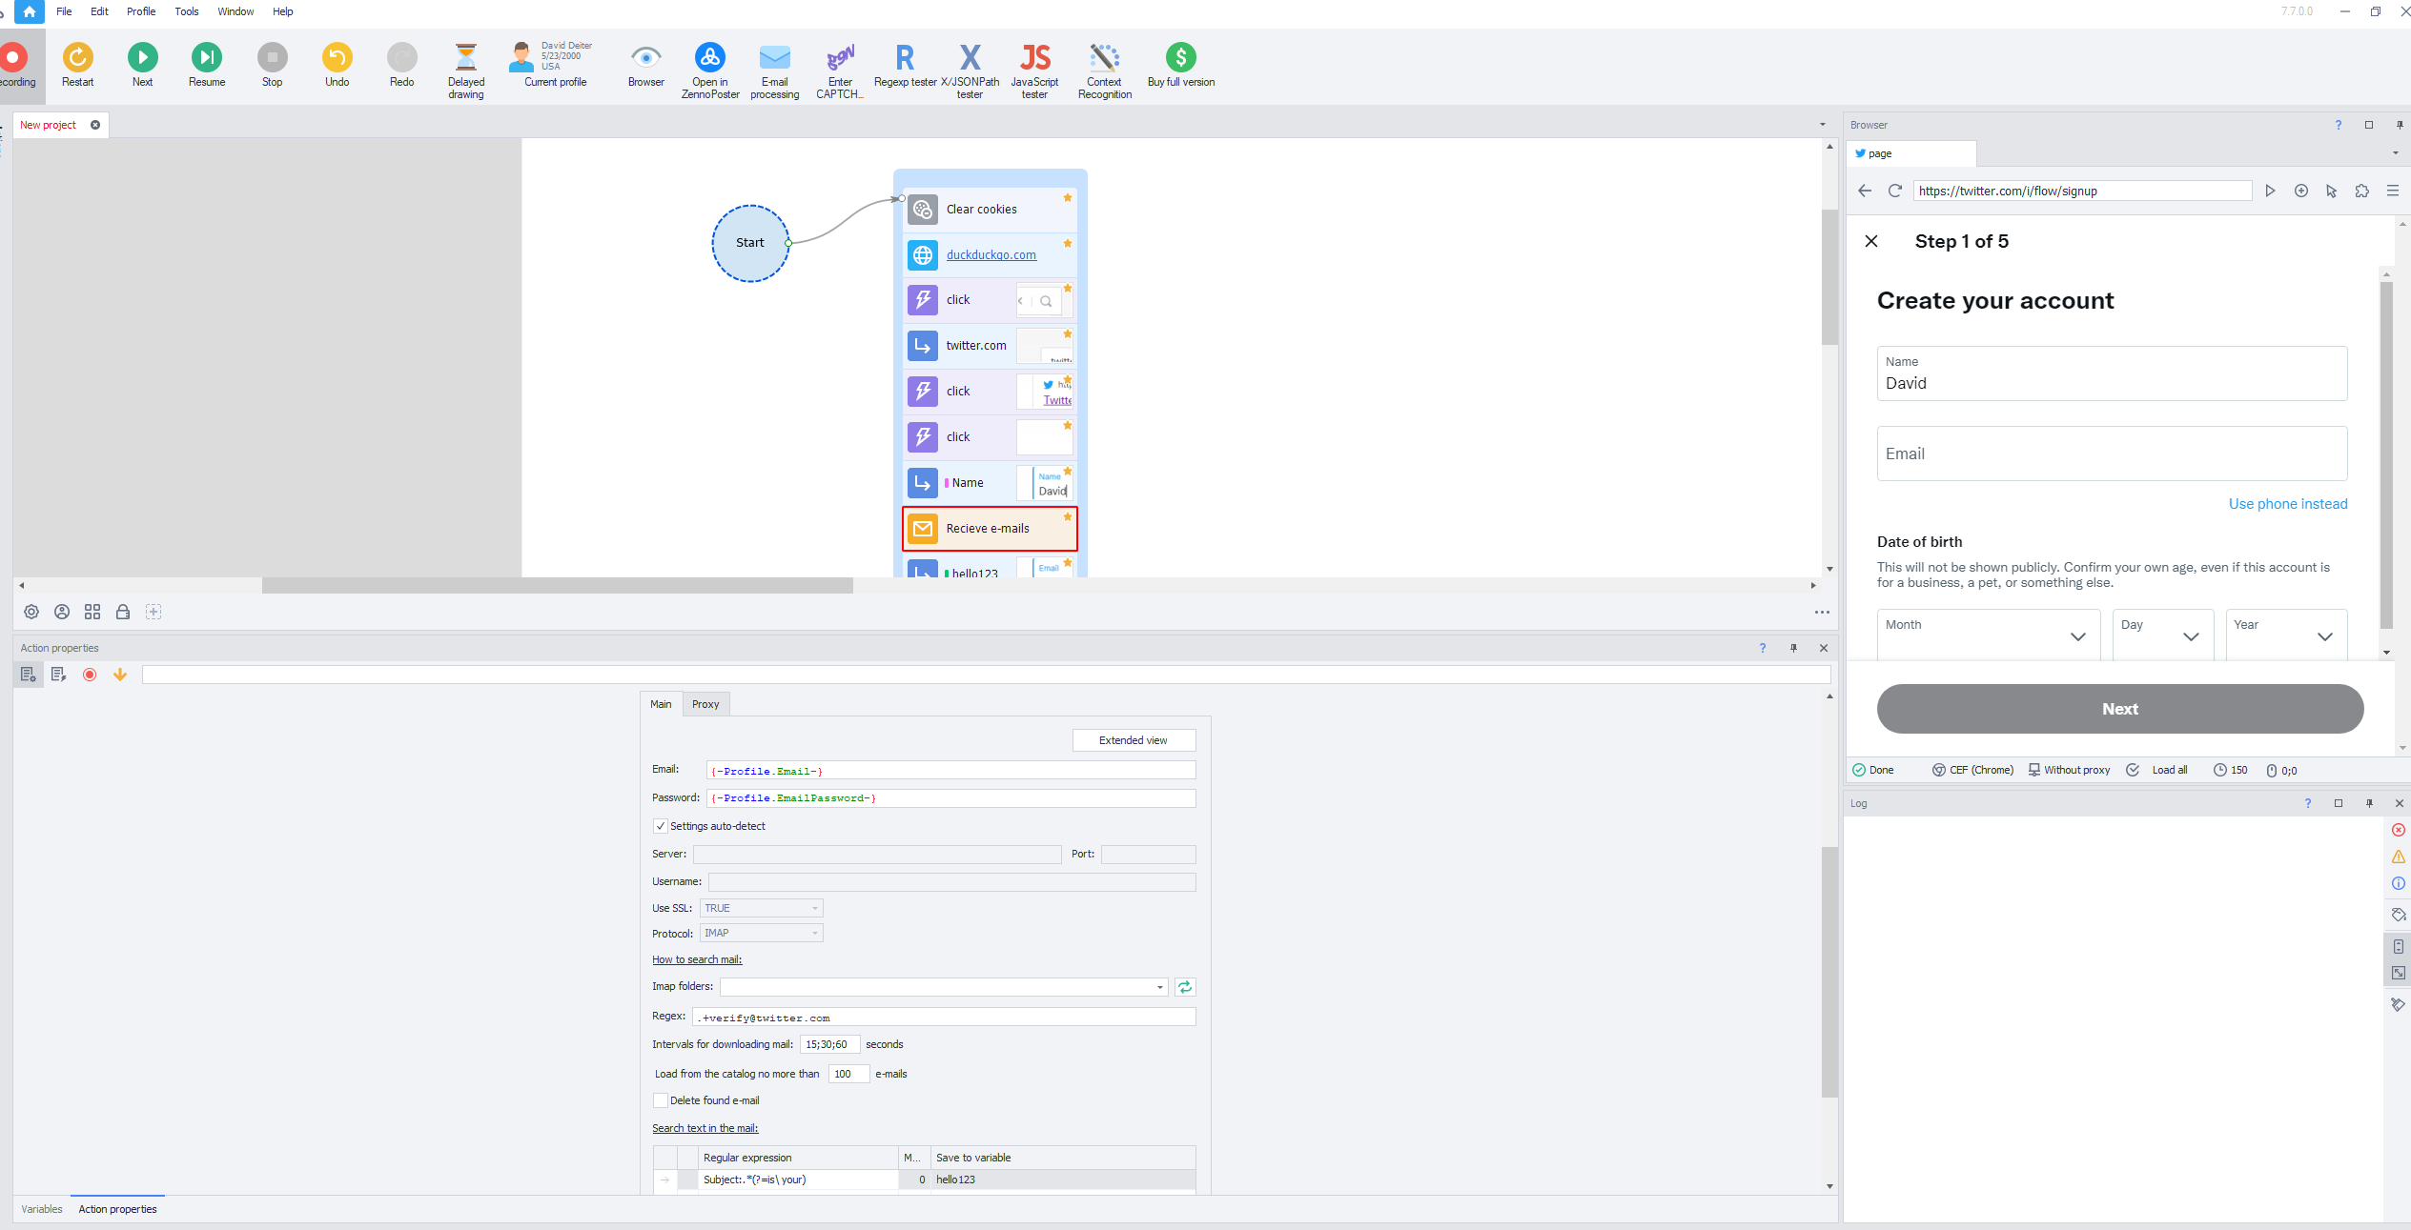
Task: Click the lock icon below canvas
Action: pyautogui.click(x=123, y=612)
